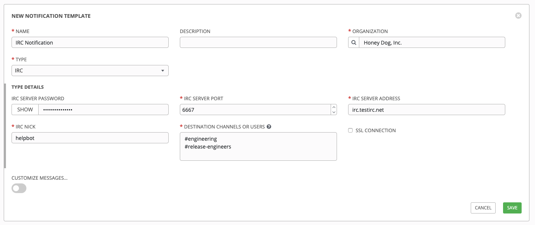Click the #engineering line
The height and width of the screenshot is (225, 535).
click(x=201, y=139)
